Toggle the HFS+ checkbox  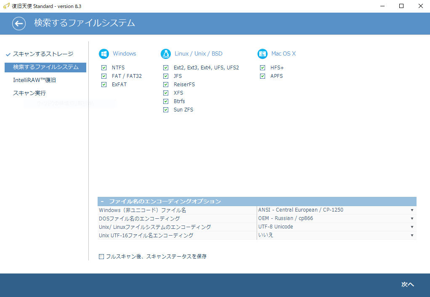point(263,67)
